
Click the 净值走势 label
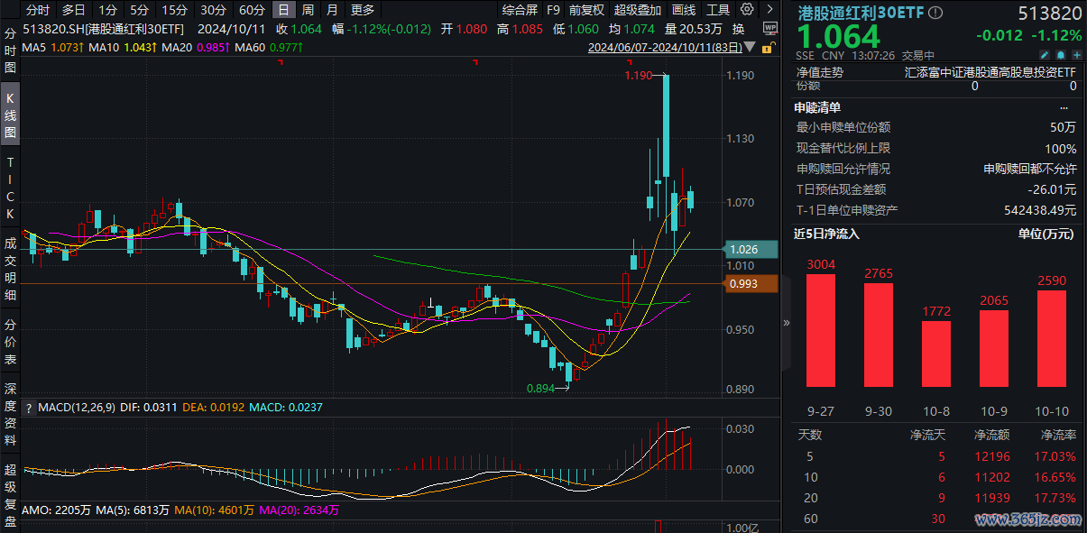coord(820,72)
